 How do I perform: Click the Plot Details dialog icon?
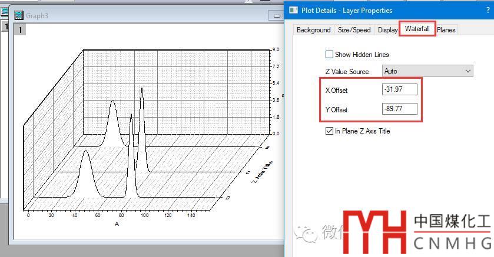[x=294, y=10]
